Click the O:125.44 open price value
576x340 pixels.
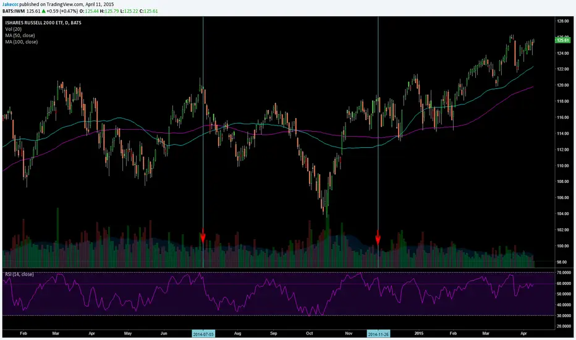click(89, 11)
